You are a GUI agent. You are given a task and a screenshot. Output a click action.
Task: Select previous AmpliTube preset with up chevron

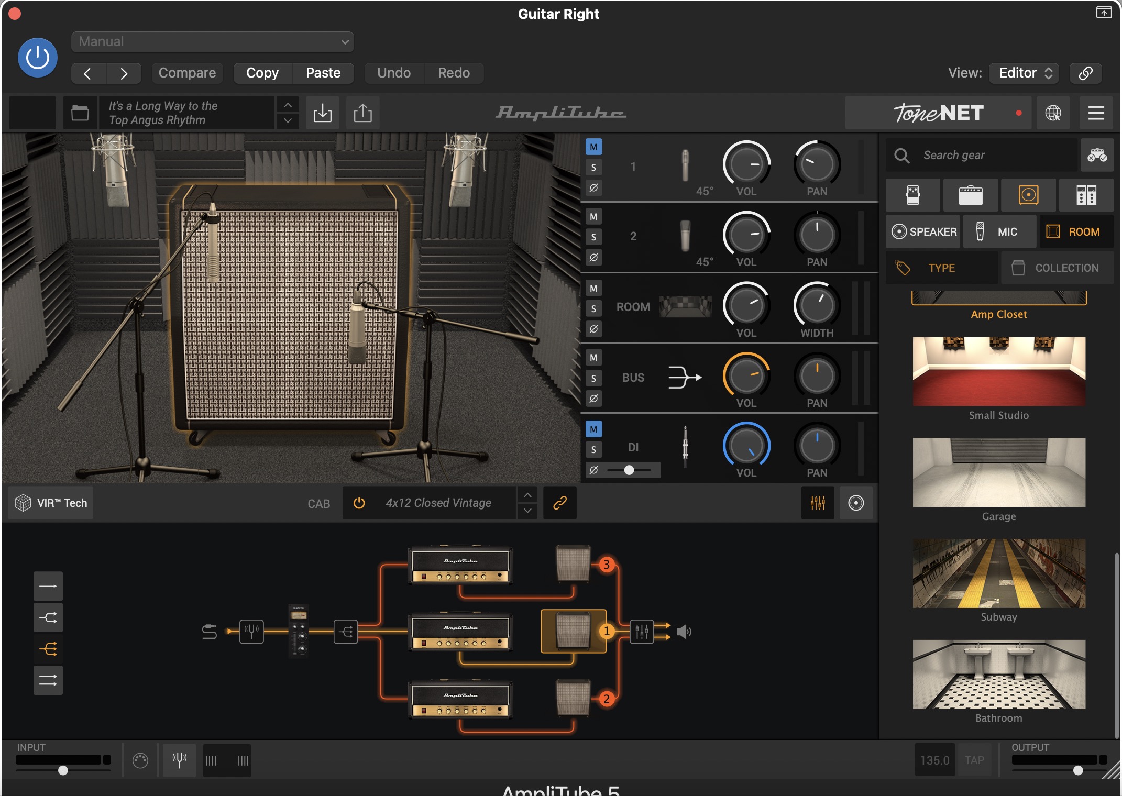(x=288, y=105)
